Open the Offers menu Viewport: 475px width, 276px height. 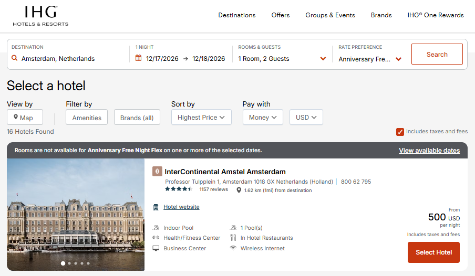[281, 15]
